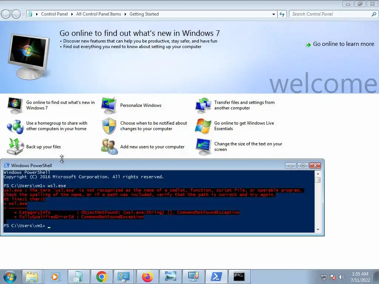The width and height of the screenshot is (379, 284).
Task: Open 'Use a homegroup to share' item
Action: 57,126
